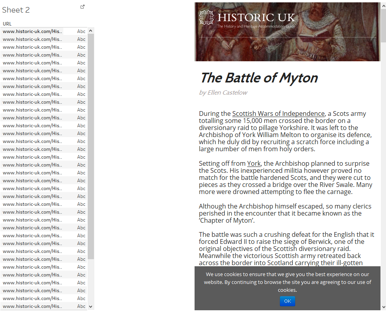386x313 pixels.
Task: Click the web page scrollbar down arrow
Action: point(383,307)
